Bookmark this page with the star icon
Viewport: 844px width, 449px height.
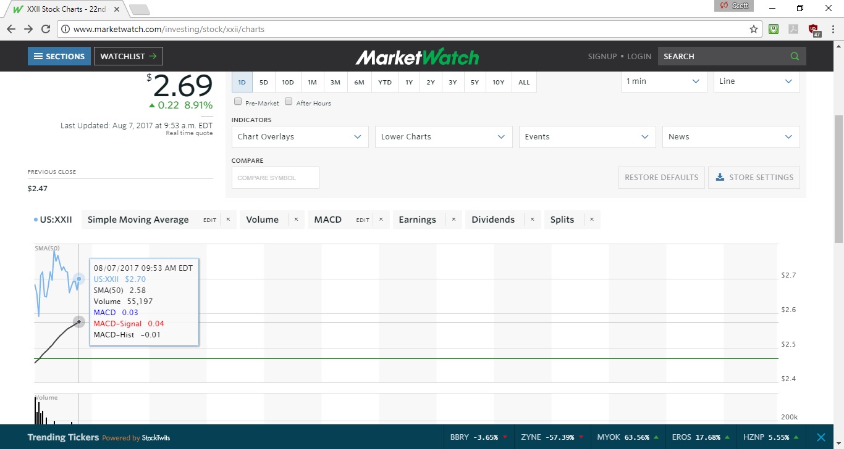pos(754,29)
